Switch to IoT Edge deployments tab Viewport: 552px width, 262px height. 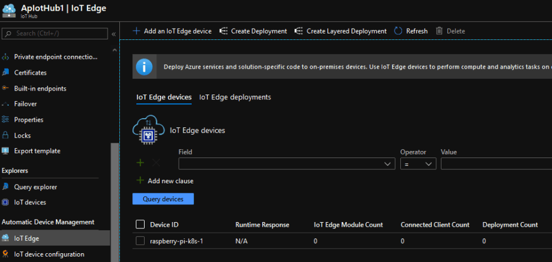click(235, 97)
